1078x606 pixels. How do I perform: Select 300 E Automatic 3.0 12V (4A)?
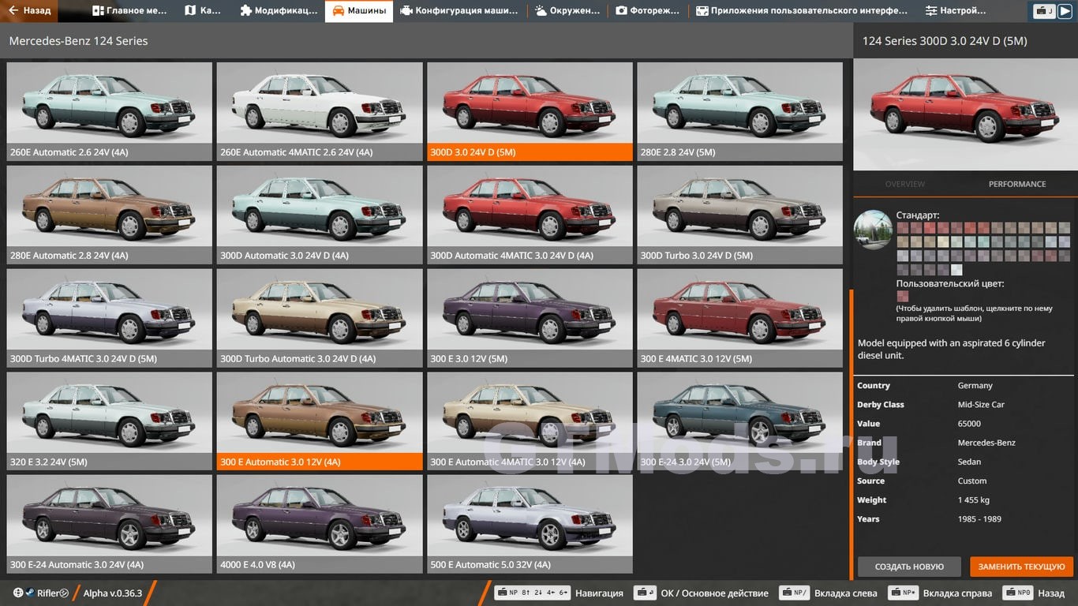pyautogui.click(x=320, y=421)
